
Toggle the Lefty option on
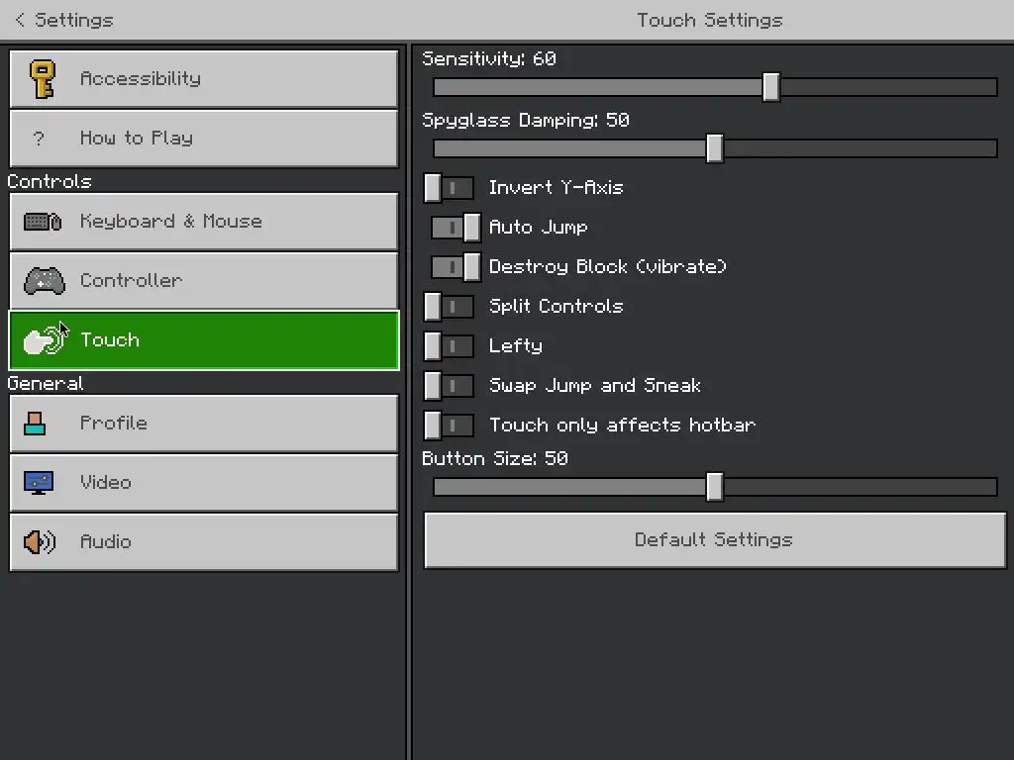click(449, 346)
